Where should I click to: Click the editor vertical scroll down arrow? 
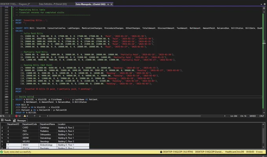tap(264, 113)
